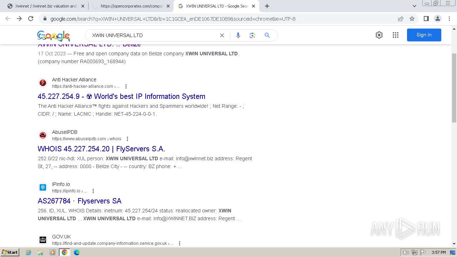Open WHOIS 45.227.254.20 FlyServers S.A. link
The width and height of the screenshot is (457, 257).
tap(101, 149)
